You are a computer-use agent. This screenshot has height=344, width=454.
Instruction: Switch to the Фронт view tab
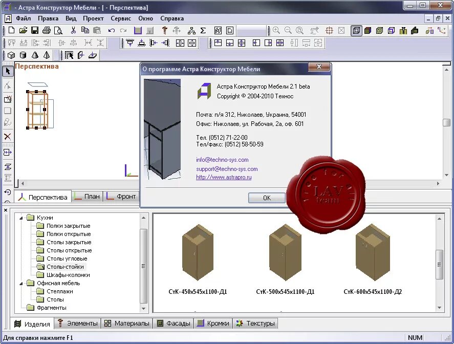point(121,197)
